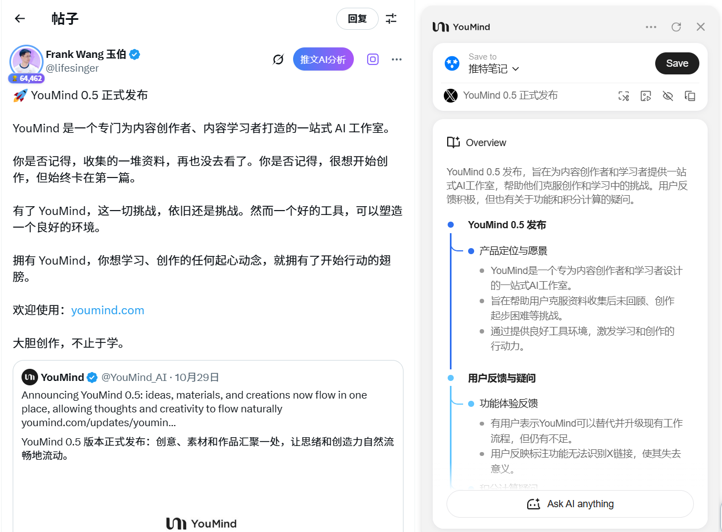Viewport: 722px width, 532px height.
Task: Click the youmind.com/updates link text in quoted tweet
Action: pos(99,423)
